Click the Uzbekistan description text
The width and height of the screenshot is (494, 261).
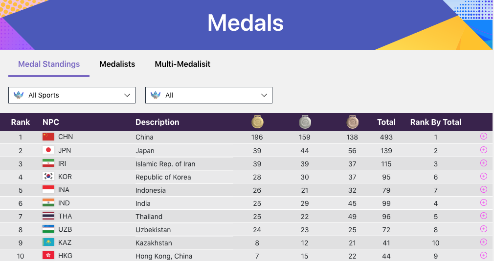coord(153,229)
